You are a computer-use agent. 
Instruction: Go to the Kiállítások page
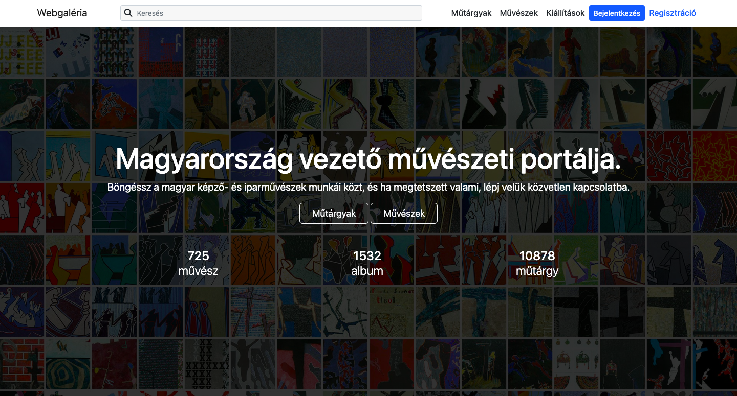click(x=565, y=13)
